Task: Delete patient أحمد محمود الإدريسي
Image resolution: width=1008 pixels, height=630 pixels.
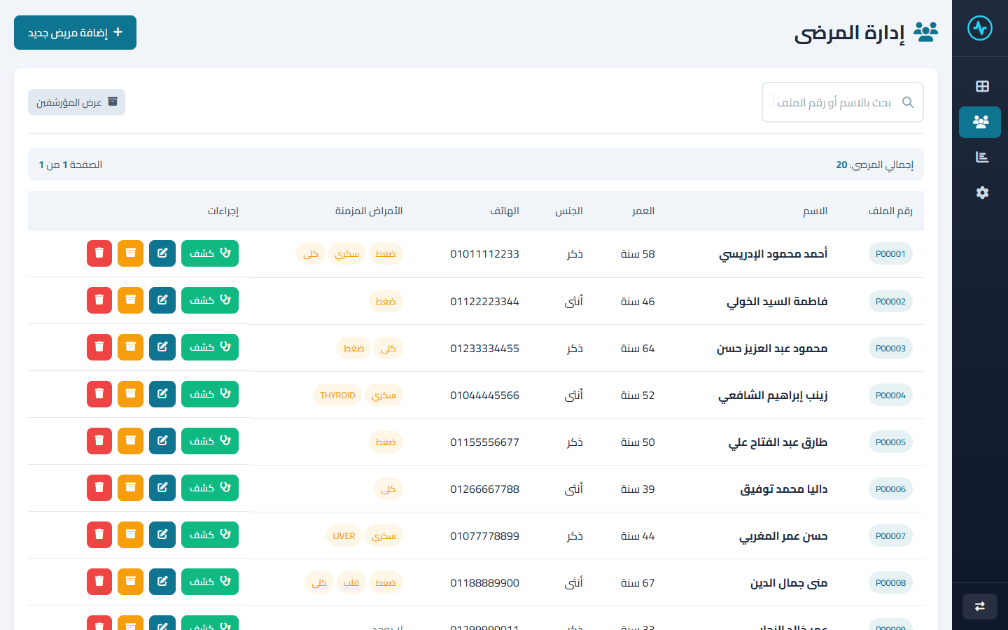Action: tap(99, 253)
